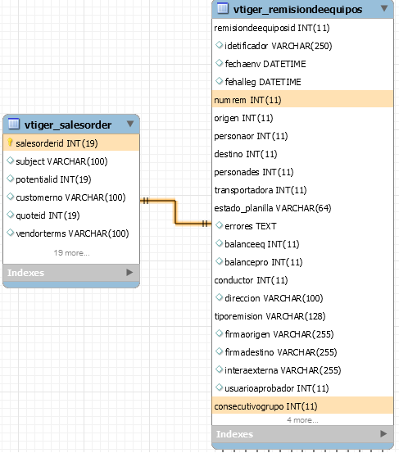Show the 4 more columns in remisiondeequipos
This screenshot has width=399, height=453.
pyautogui.click(x=302, y=420)
